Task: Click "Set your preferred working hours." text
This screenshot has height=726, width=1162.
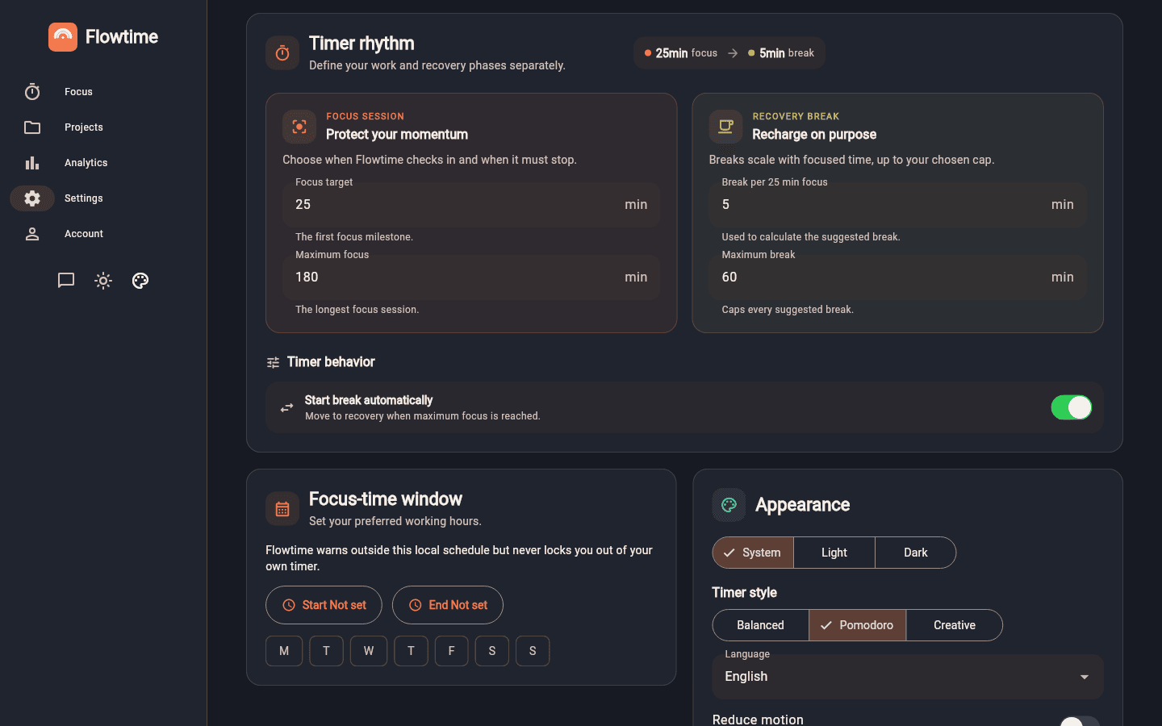Action: pos(395,521)
